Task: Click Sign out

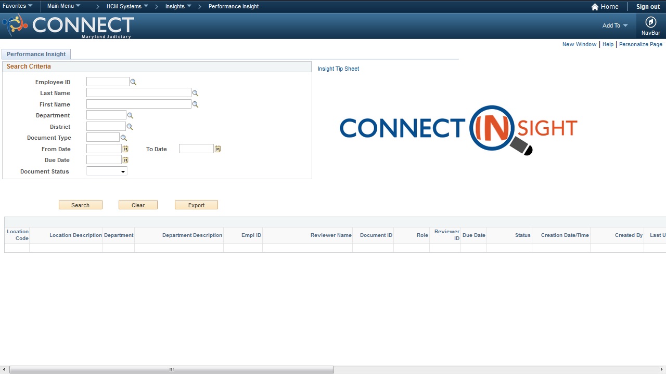Action: coord(648,7)
